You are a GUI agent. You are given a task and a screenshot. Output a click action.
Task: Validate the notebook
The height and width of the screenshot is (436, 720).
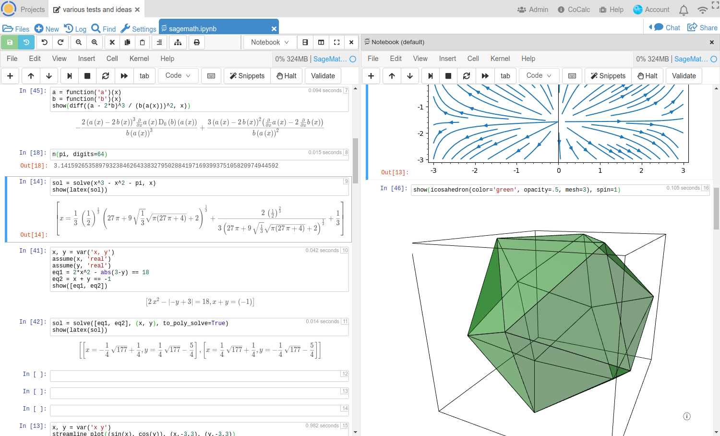[x=323, y=76]
